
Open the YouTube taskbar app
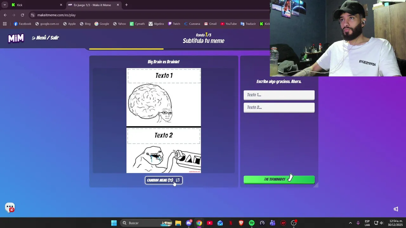pyautogui.click(x=210, y=223)
